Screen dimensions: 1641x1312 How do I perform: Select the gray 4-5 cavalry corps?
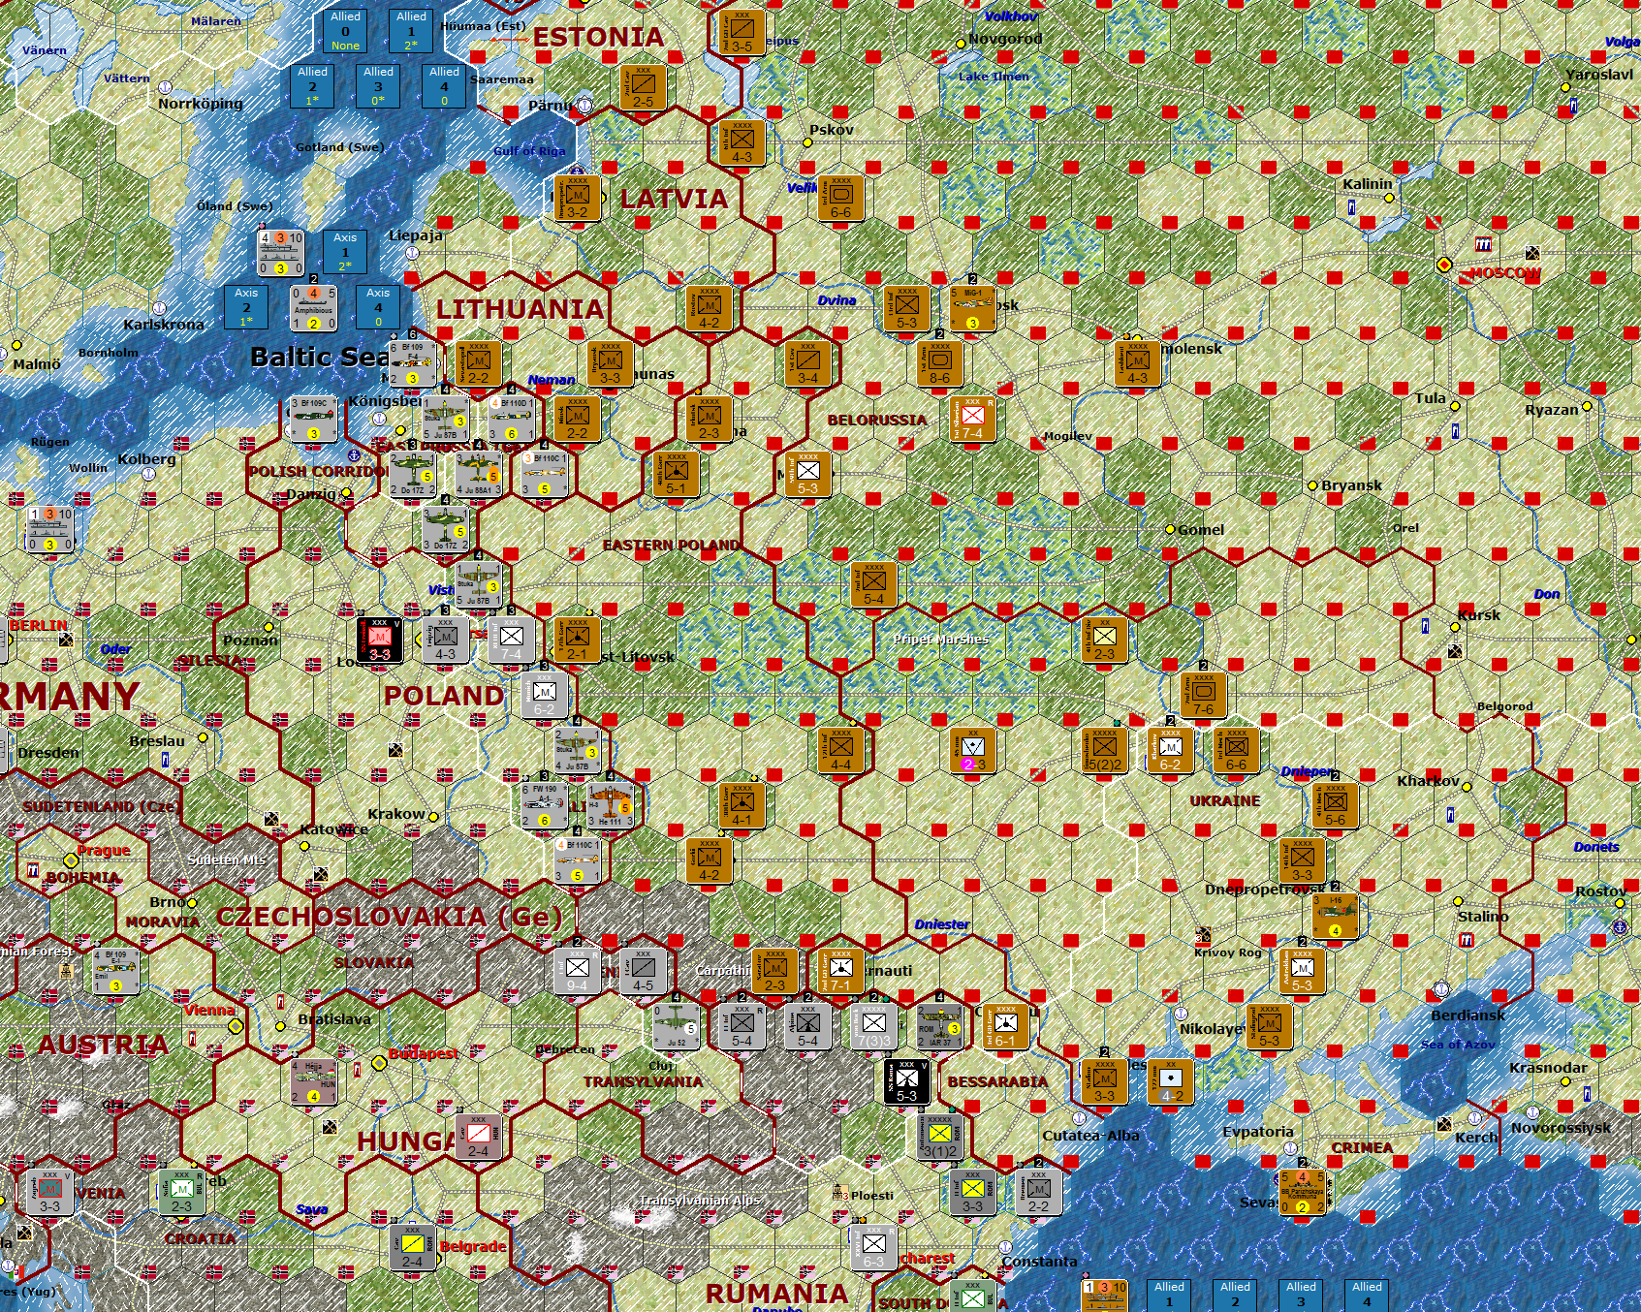[643, 971]
